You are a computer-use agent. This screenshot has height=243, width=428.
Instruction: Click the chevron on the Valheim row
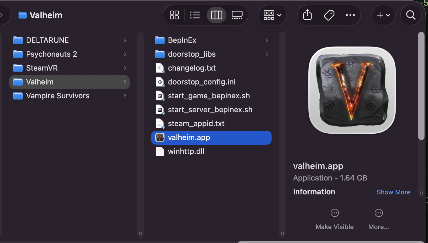pyautogui.click(x=125, y=82)
